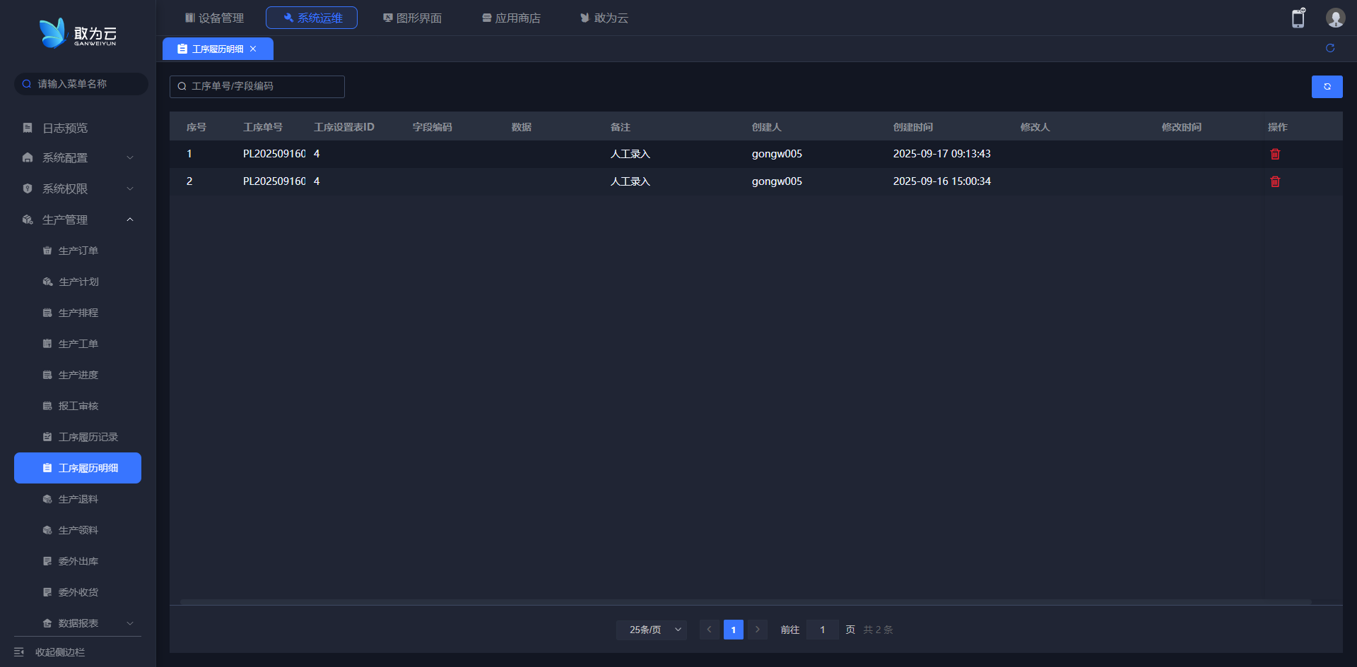Open 生产退料 menu item
Viewport: 1357px width, 667px height.
[78, 499]
